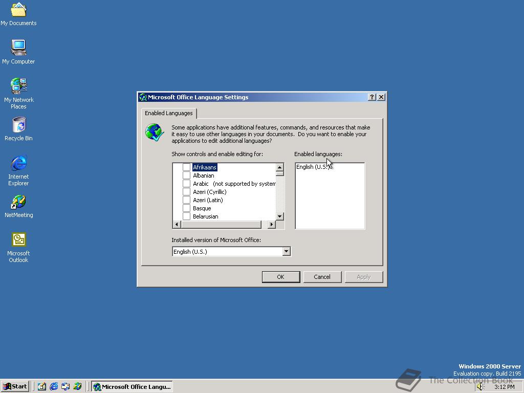
Task: Check the Azeri (Cyrillic) box
Action: pyautogui.click(x=186, y=192)
